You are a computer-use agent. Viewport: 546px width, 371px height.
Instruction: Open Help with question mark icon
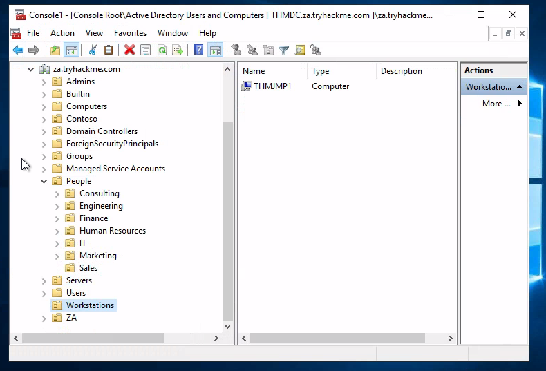tap(198, 50)
